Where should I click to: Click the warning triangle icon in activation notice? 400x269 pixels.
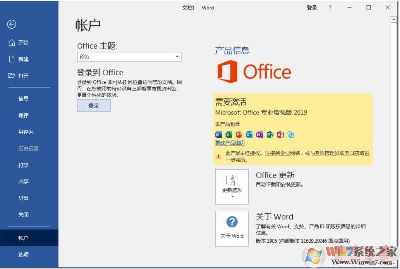[x=218, y=157]
